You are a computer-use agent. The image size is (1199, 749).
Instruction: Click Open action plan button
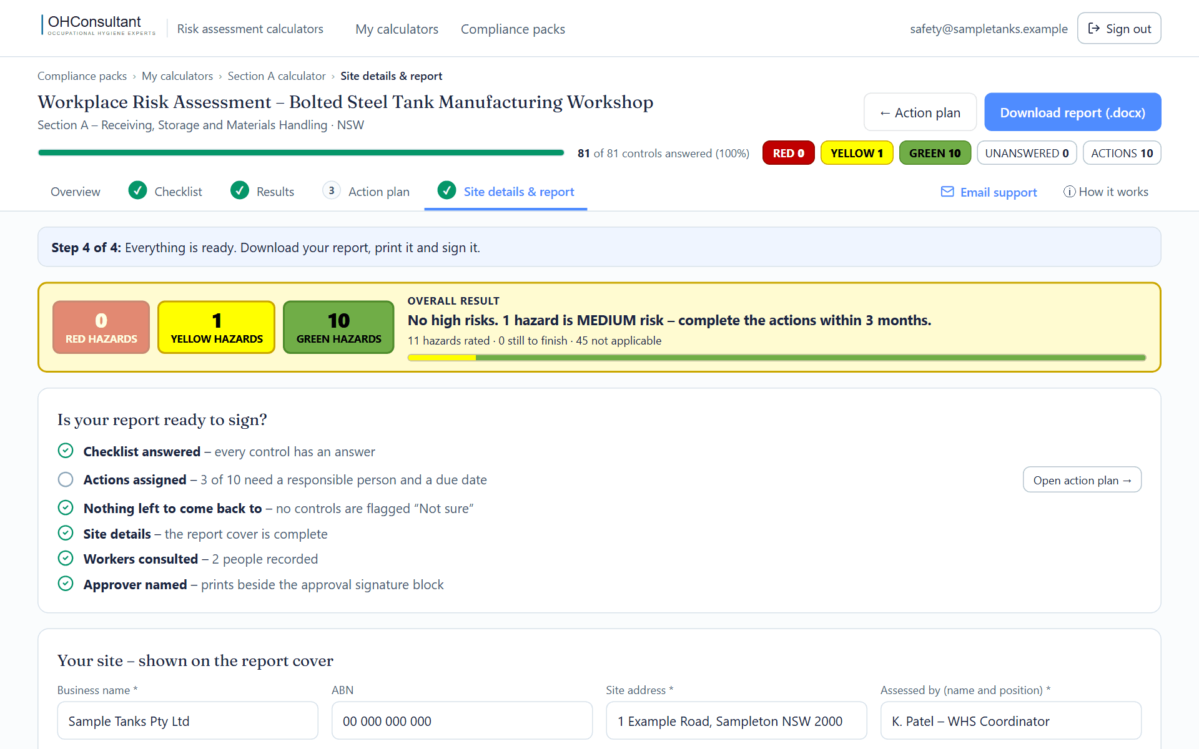pyautogui.click(x=1082, y=480)
